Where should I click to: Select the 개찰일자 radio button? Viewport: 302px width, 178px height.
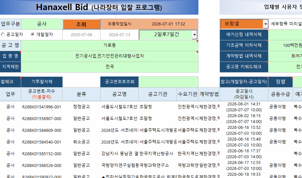pyautogui.click(x=33, y=34)
